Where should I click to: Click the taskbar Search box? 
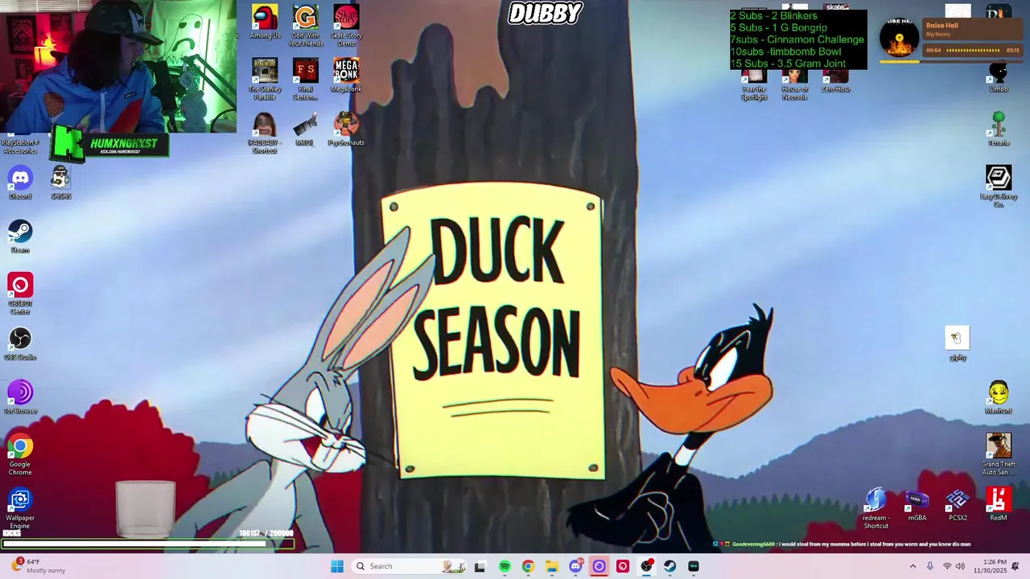pos(409,566)
